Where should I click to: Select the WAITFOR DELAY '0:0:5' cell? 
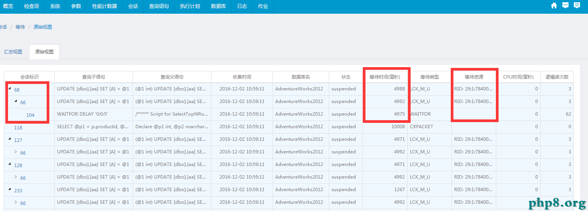[x=94, y=114]
